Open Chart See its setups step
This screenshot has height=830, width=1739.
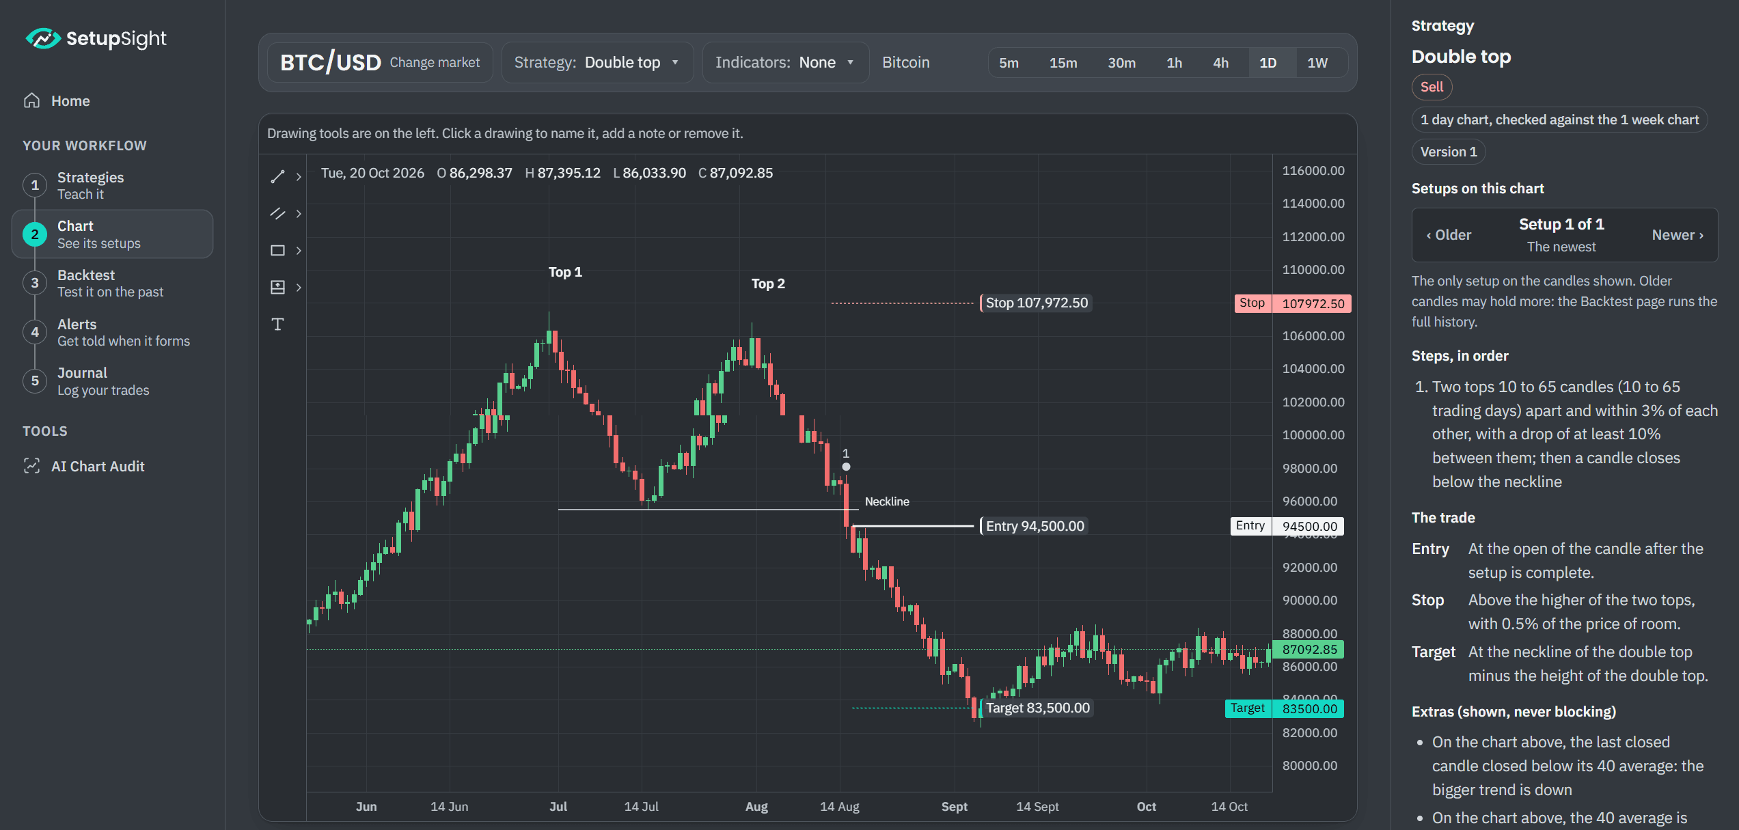point(113,234)
